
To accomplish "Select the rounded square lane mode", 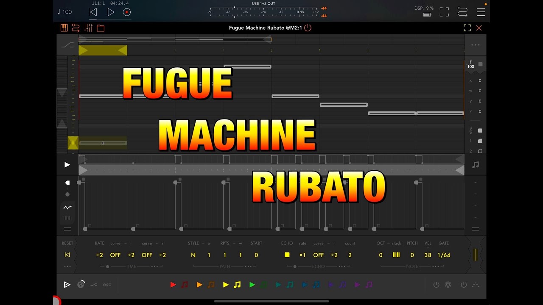I will click(67, 183).
